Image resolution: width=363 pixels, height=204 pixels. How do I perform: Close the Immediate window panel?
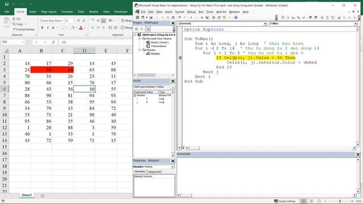tap(358, 154)
